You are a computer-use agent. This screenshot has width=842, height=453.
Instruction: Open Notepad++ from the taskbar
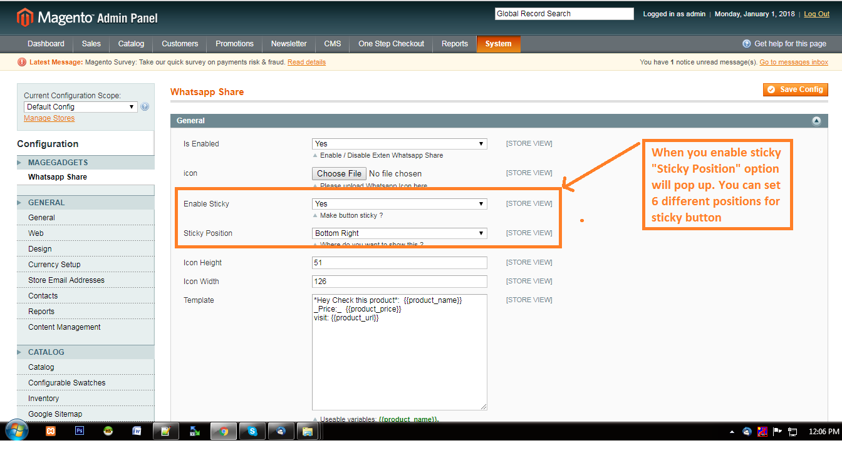(x=166, y=431)
